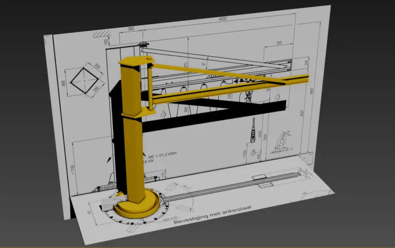Screen dimensions: 395x248
Task: Select the yellow horizontal jib beam
Action: 230,90
